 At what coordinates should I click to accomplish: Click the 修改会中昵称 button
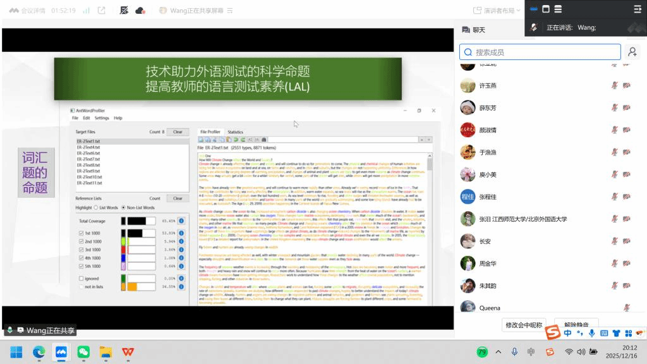524,325
